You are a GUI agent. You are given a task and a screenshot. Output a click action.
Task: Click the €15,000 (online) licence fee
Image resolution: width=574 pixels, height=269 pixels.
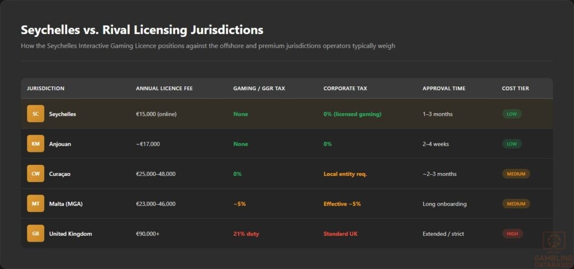pyautogui.click(x=156, y=114)
